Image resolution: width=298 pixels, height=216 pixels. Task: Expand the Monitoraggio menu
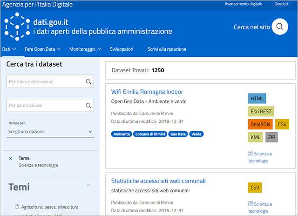click(x=85, y=49)
